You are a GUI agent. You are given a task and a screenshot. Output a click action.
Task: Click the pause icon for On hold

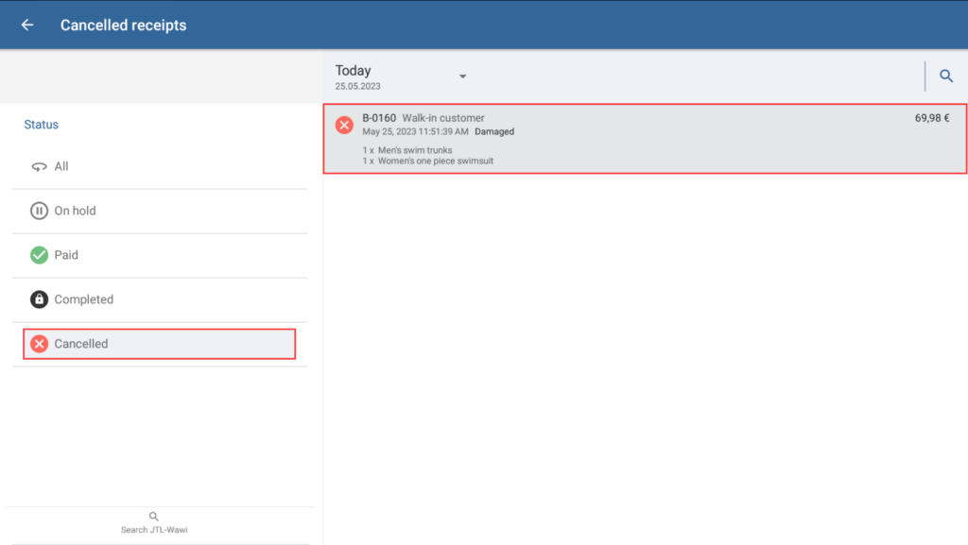coord(39,211)
